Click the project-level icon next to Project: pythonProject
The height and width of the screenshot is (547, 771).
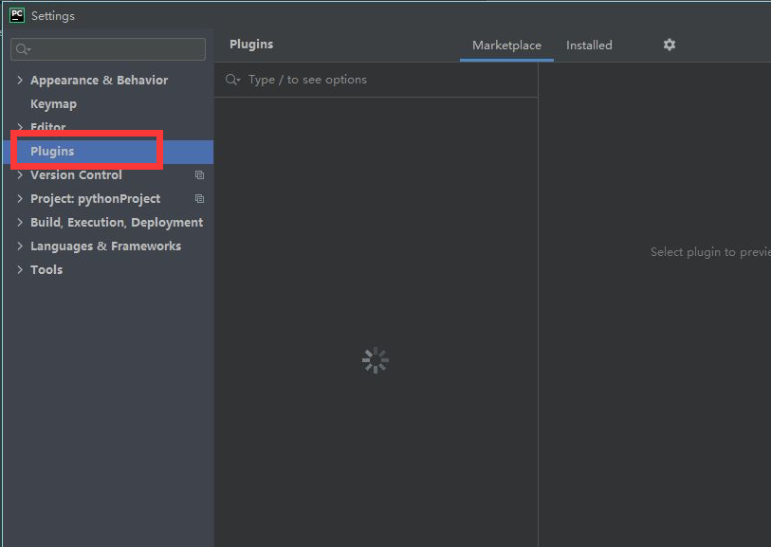[x=199, y=198]
